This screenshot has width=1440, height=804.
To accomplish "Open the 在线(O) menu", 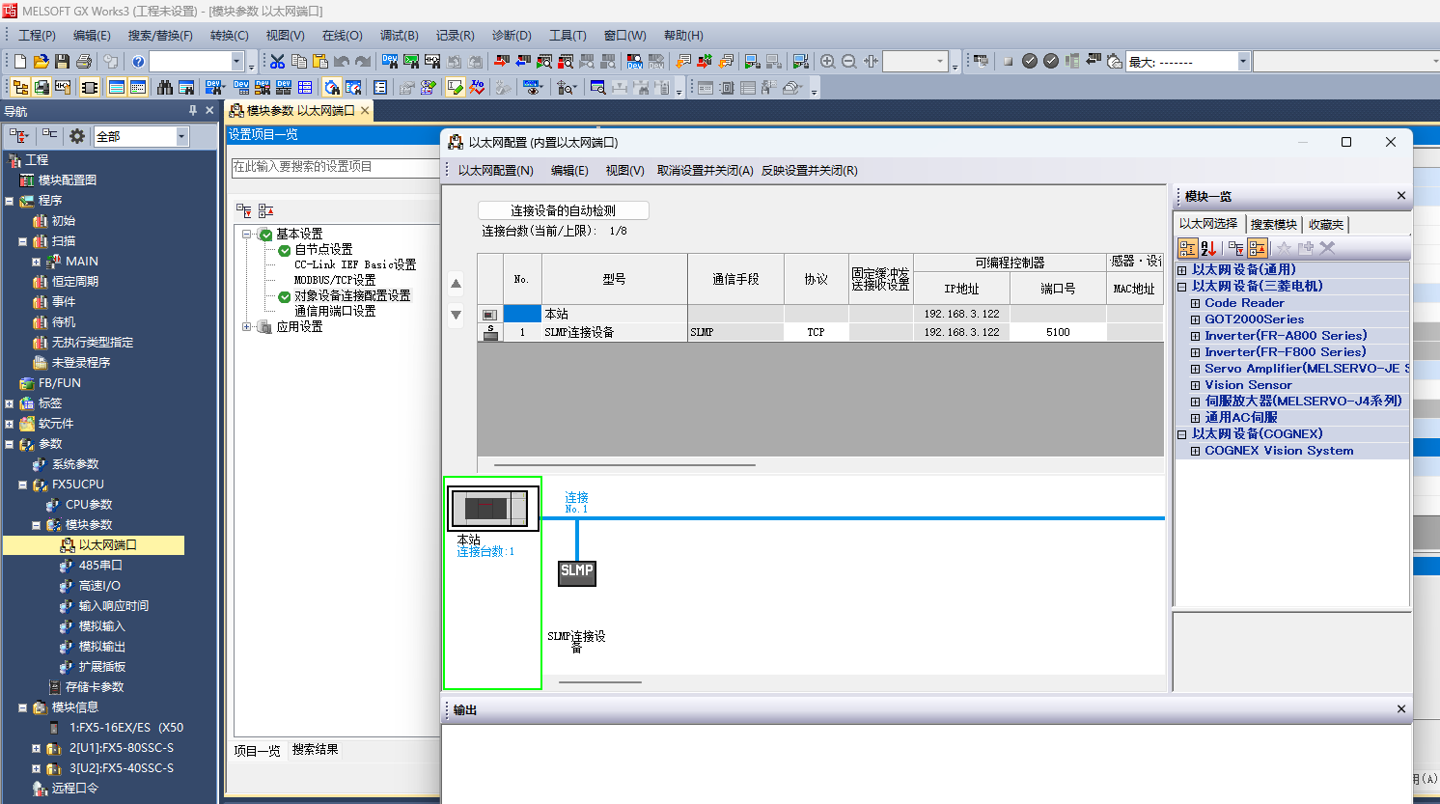I will 343,36.
